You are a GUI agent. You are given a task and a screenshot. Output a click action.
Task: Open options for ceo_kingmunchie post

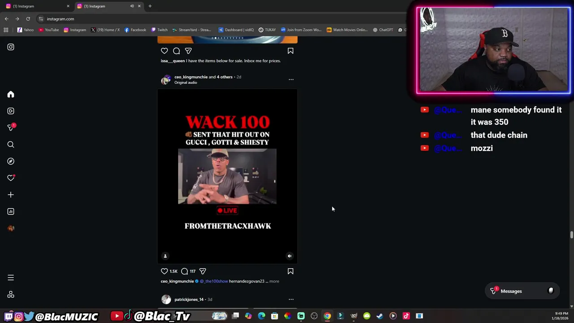(x=291, y=79)
